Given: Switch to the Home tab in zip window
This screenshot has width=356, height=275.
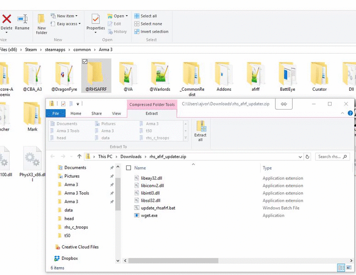Looking at the screenshot, I should click(76, 113).
